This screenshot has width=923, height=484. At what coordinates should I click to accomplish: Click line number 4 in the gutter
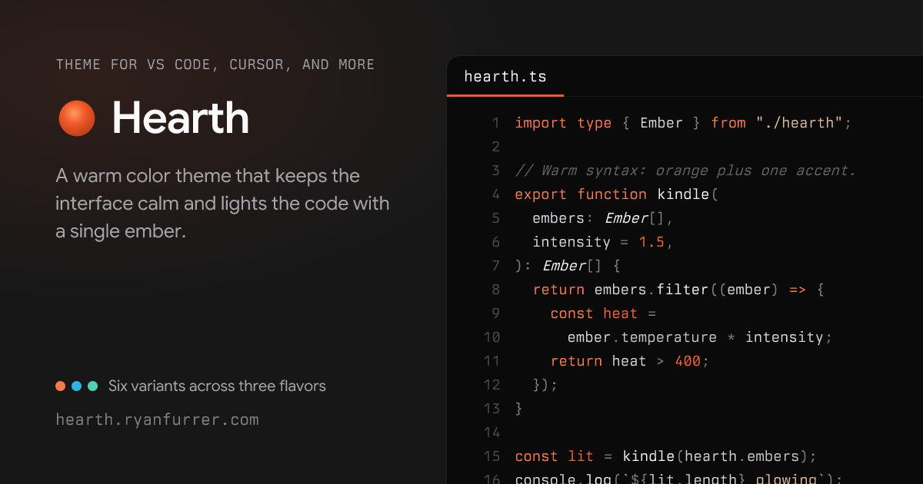coord(495,194)
